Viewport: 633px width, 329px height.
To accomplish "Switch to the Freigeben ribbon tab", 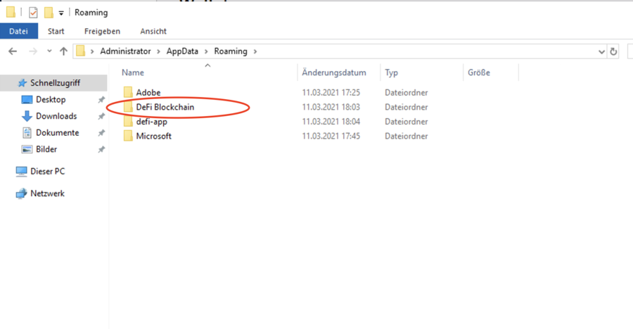I will coord(102,31).
